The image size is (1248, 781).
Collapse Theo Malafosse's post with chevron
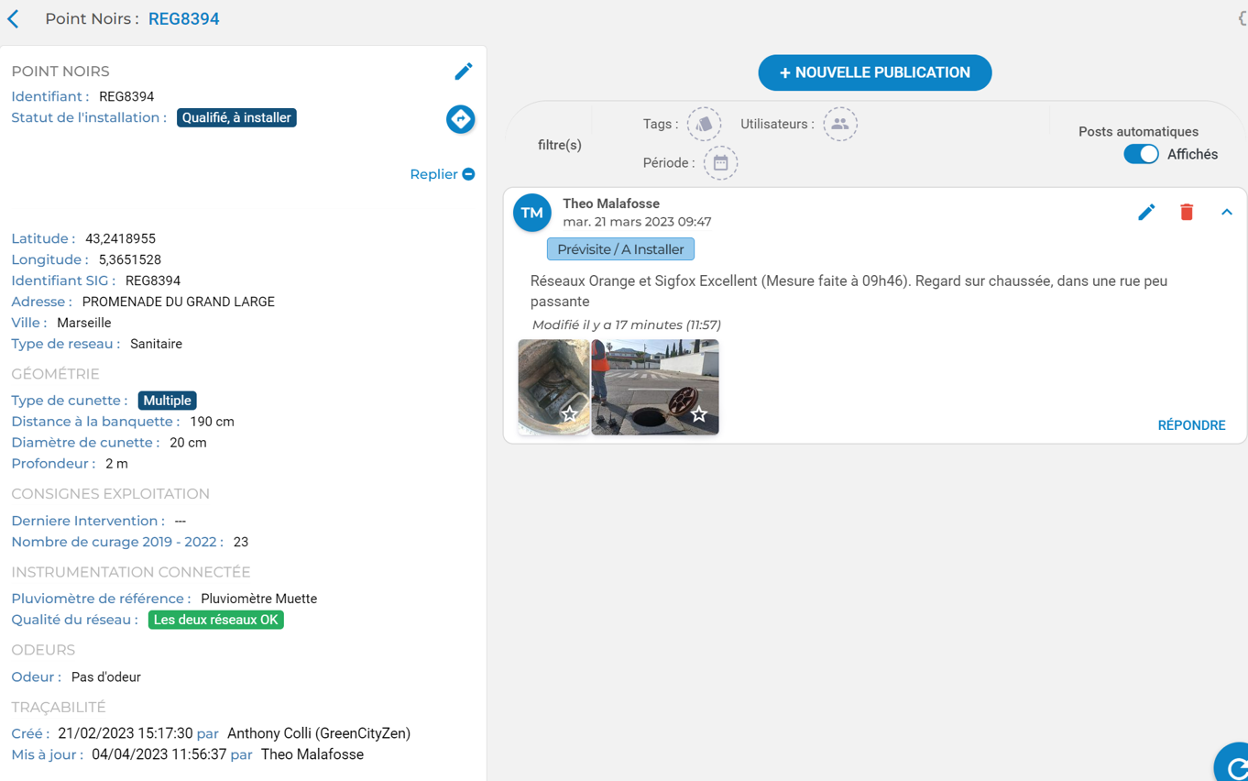[x=1226, y=213]
